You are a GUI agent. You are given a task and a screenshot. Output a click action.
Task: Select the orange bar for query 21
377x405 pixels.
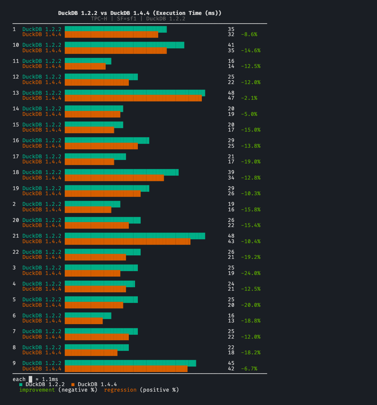pos(128,241)
